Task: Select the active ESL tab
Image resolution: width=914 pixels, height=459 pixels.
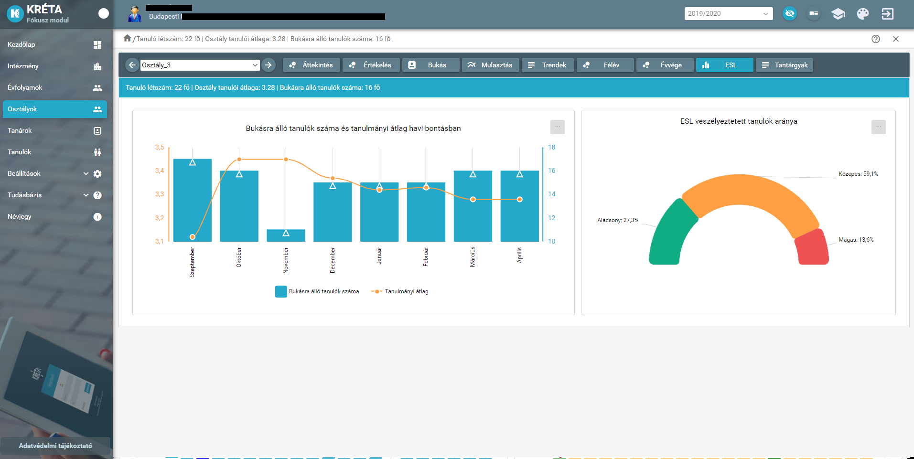Action: pos(725,65)
